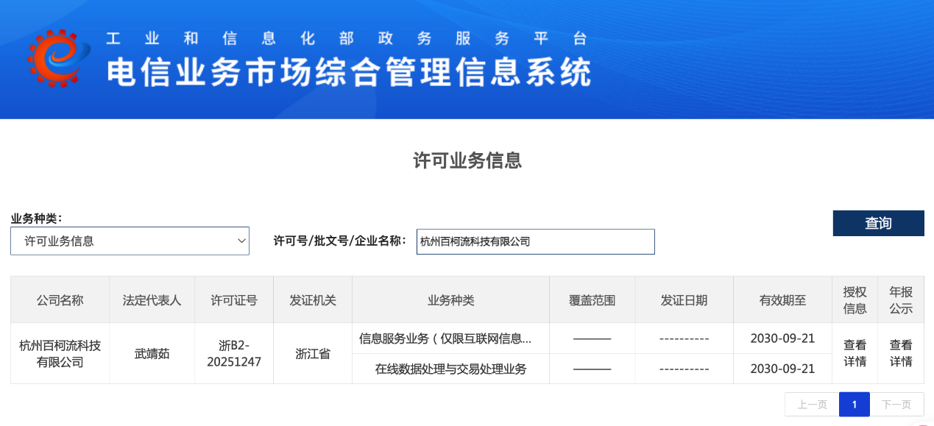Click the 业务种类： field label
Screen dimensions: 934x426
[x=36, y=219]
